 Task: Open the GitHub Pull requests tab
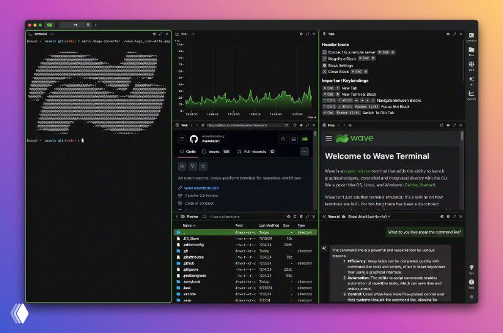coord(256,152)
